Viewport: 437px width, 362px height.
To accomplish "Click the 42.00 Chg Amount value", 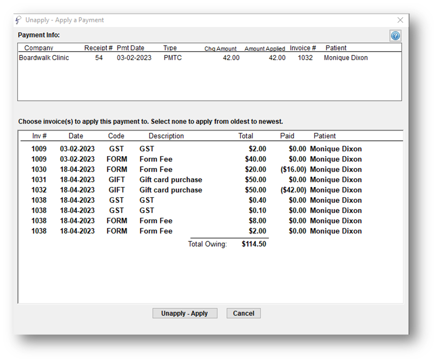I will [231, 58].
